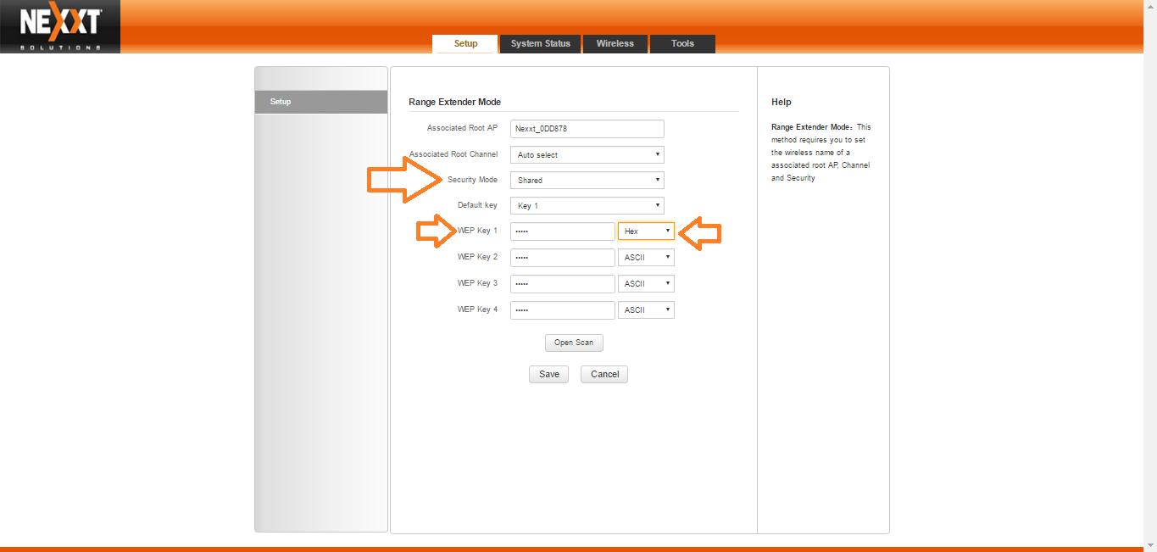This screenshot has width=1157, height=552.
Task: Click the page scrollbar down arrow
Action: (x=1150, y=545)
